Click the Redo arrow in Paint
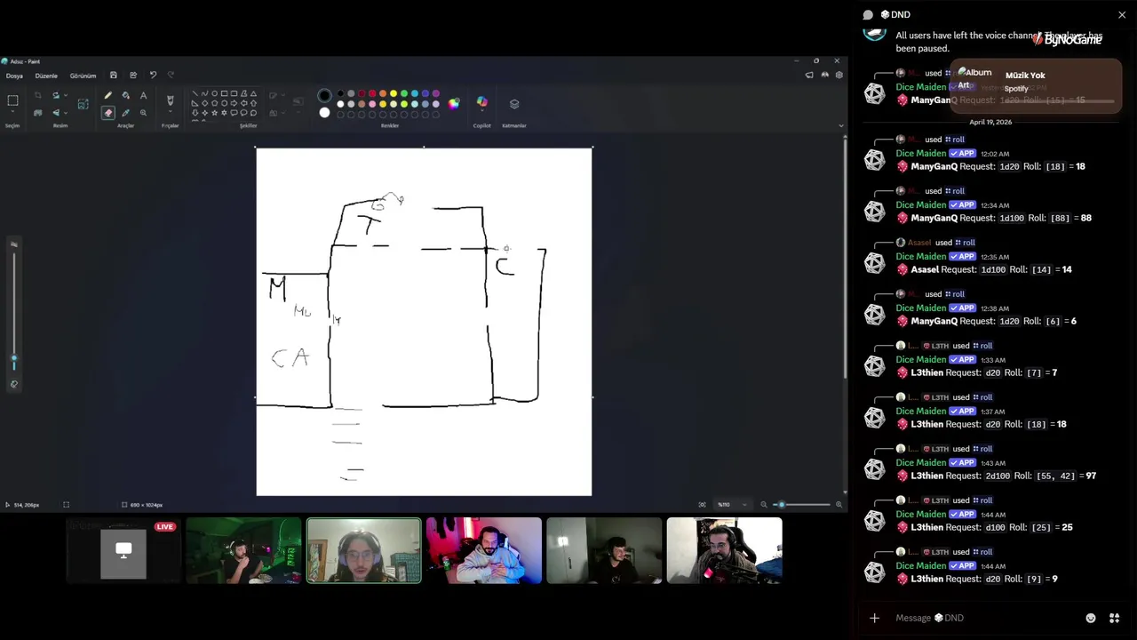This screenshot has height=640, width=1137. pyautogui.click(x=171, y=75)
